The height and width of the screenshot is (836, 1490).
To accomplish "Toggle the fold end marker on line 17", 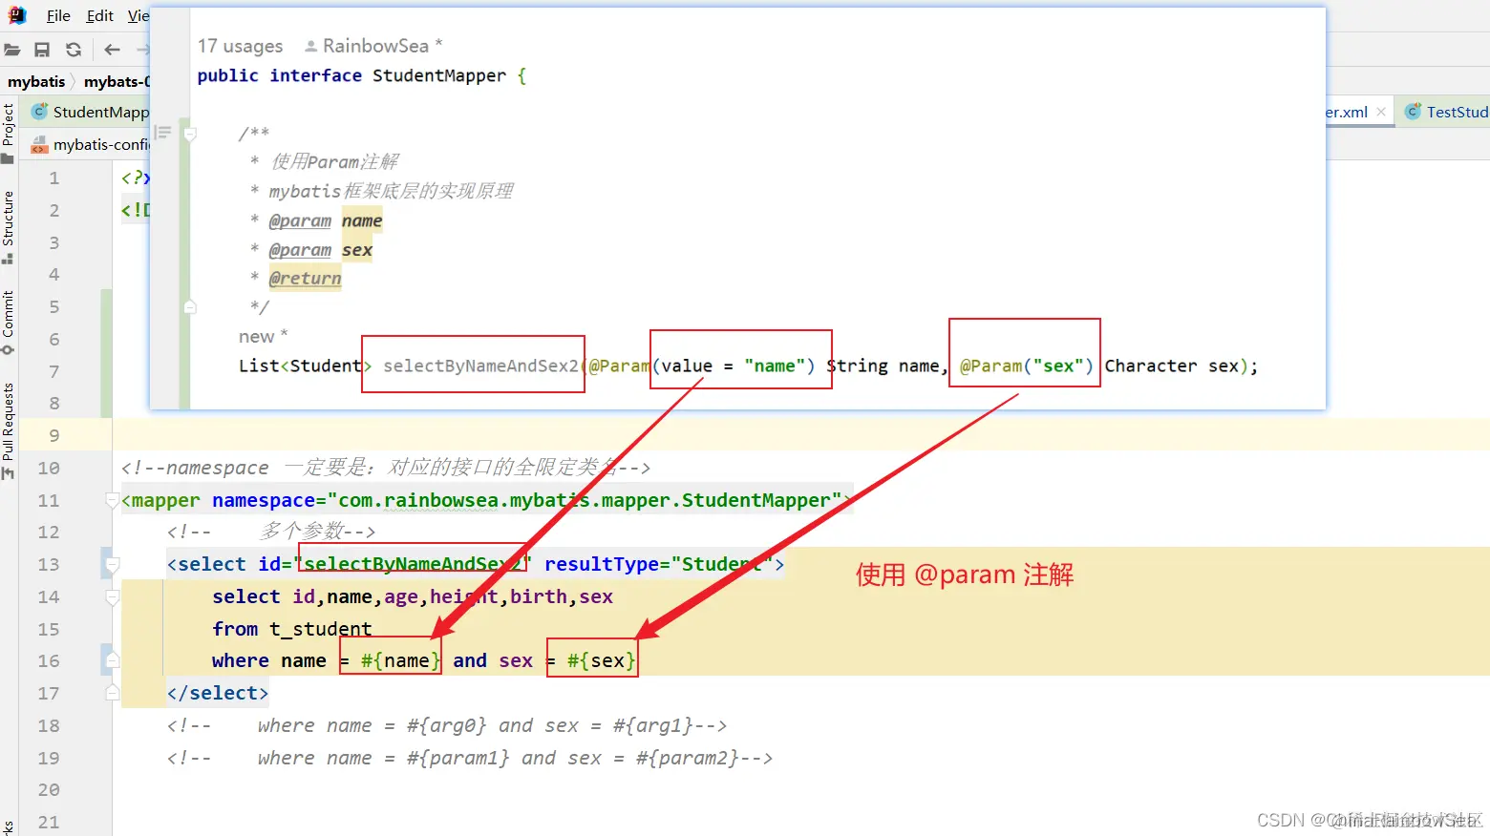I will click(x=112, y=693).
